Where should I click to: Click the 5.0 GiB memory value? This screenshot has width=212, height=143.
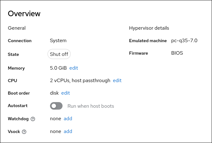58,68
